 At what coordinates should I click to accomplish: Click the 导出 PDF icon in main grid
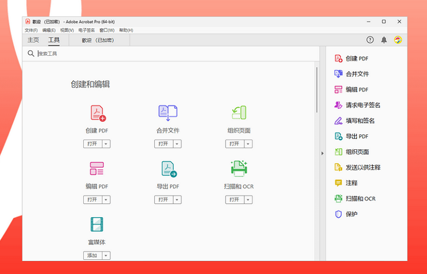(169, 169)
